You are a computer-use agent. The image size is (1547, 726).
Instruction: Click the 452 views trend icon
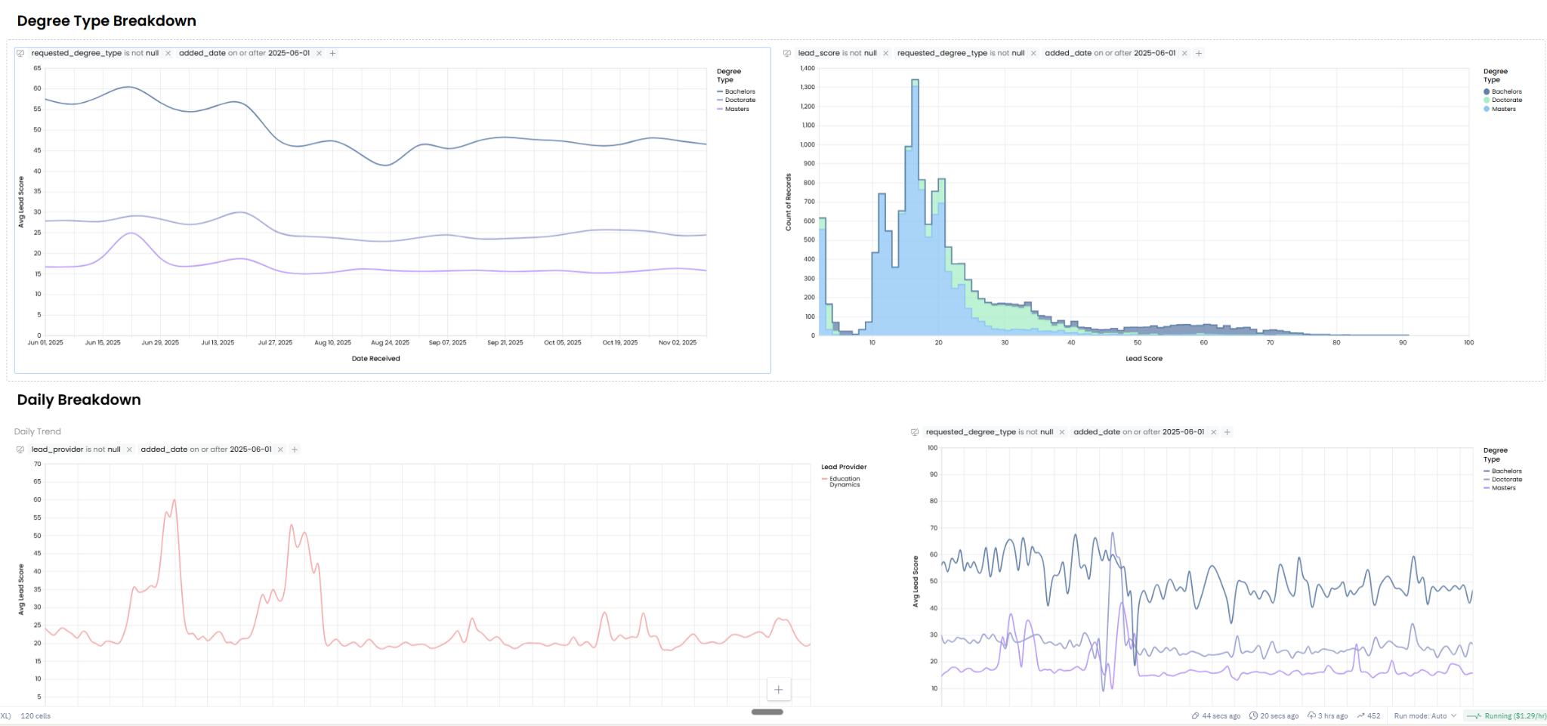pos(1360,716)
